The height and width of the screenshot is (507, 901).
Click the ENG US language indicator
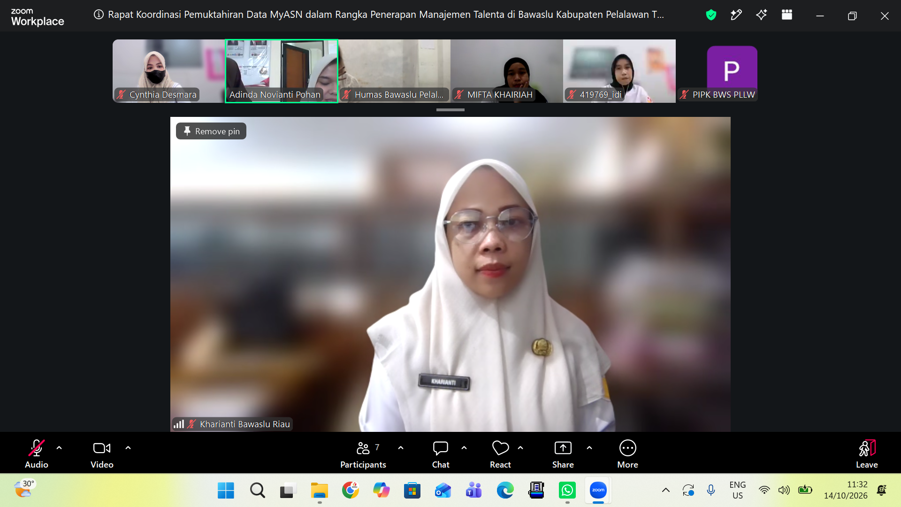[738, 490]
